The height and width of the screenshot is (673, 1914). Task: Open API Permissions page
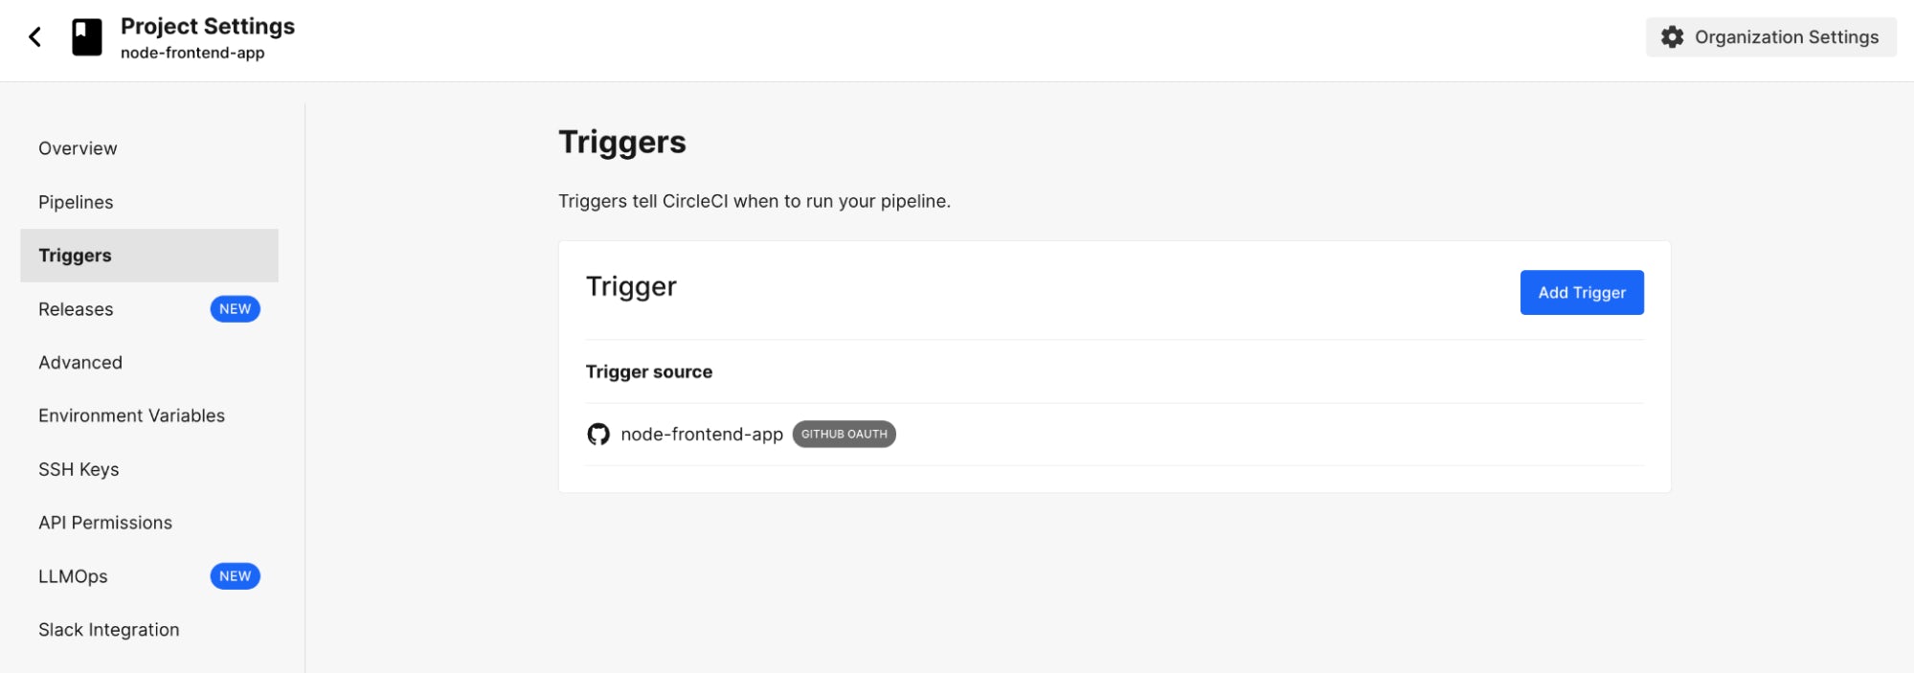point(105,523)
